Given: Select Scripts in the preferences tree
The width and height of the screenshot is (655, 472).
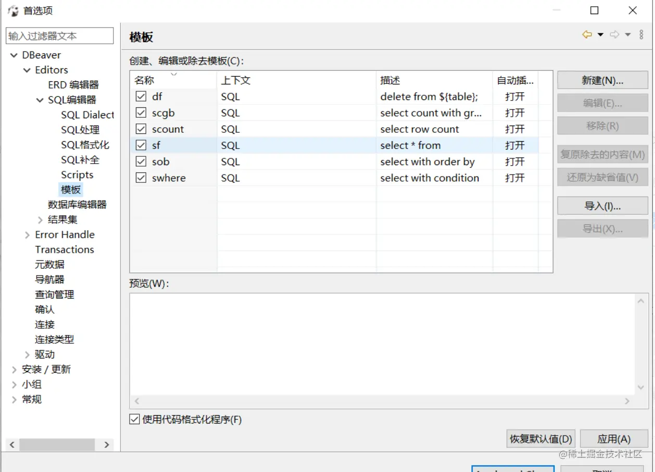Looking at the screenshot, I should coord(77,175).
